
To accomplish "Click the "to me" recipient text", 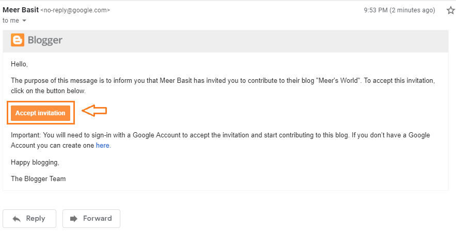I will [x=11, y=21].
